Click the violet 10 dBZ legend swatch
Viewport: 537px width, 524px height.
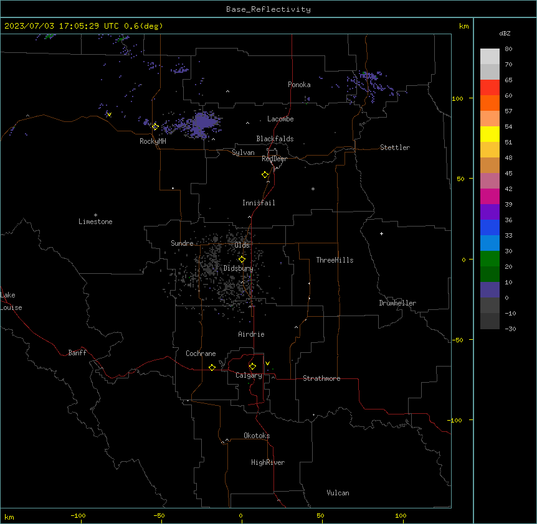click(x=490, y=290)
